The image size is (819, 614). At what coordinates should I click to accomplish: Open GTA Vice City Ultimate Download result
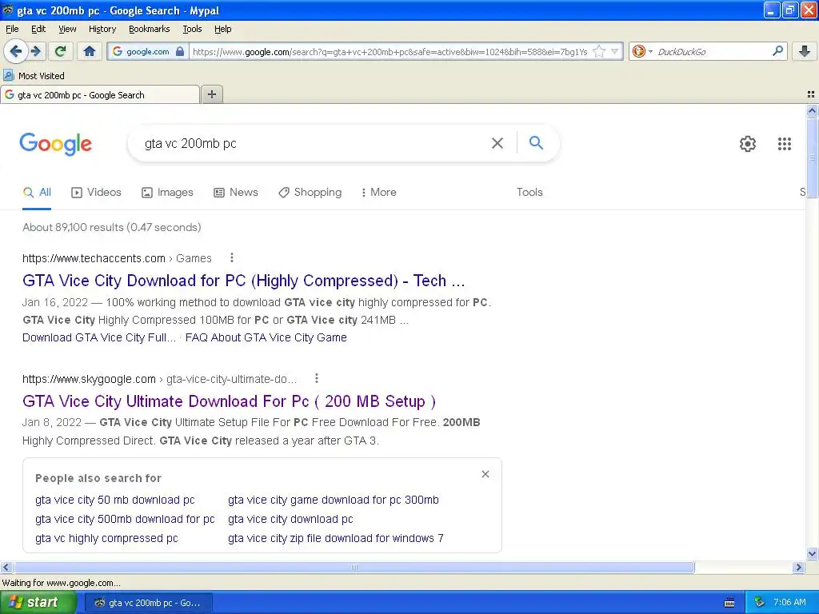tap(229, 401)
